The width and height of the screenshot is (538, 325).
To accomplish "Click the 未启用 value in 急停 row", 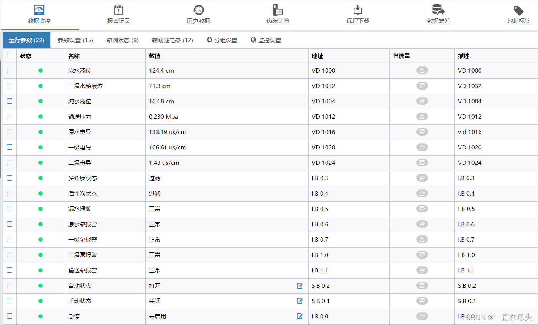I will click(157, 317).
